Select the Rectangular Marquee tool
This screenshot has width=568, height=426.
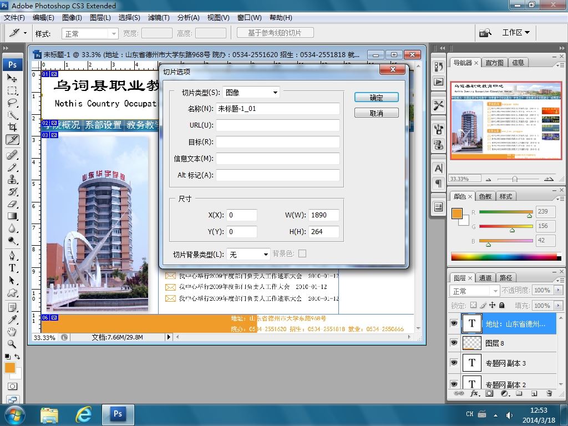click(12, 90)
